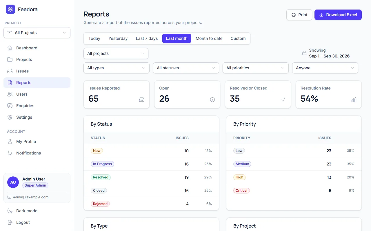Open the All priorities dropdown
Image resolution: width=371 pixels, height=231 pixels.
256,68
